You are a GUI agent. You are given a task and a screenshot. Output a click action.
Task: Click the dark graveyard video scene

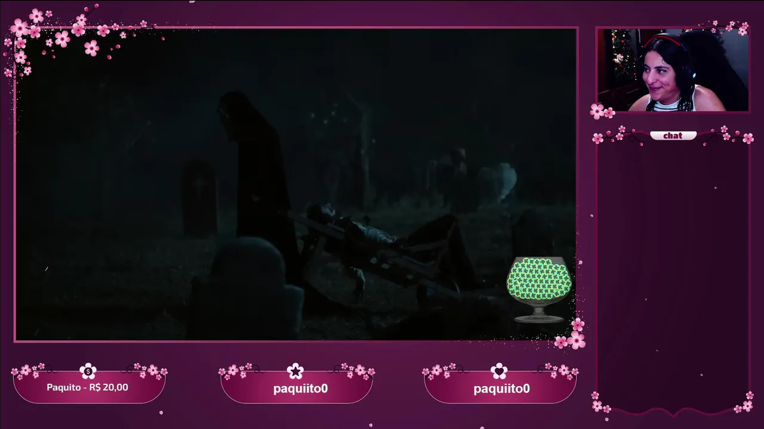295,184
